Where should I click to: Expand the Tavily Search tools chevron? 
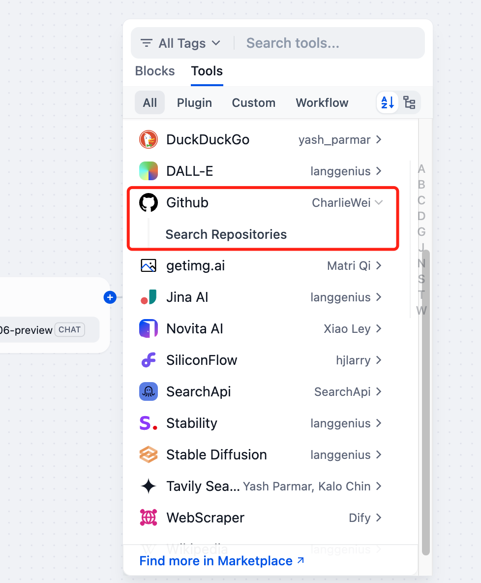(379, 486)
